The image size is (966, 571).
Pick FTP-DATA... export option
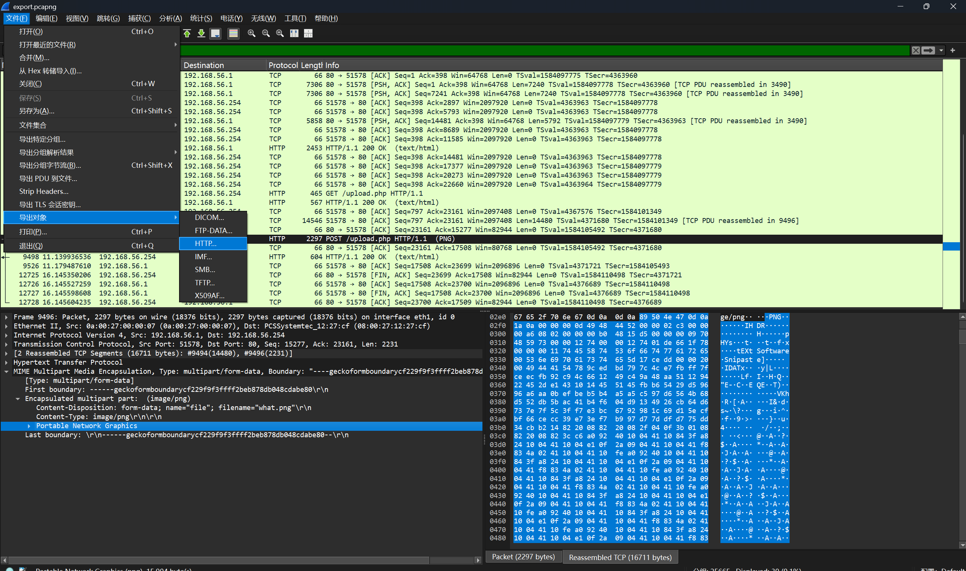click(x=213, y=231)
